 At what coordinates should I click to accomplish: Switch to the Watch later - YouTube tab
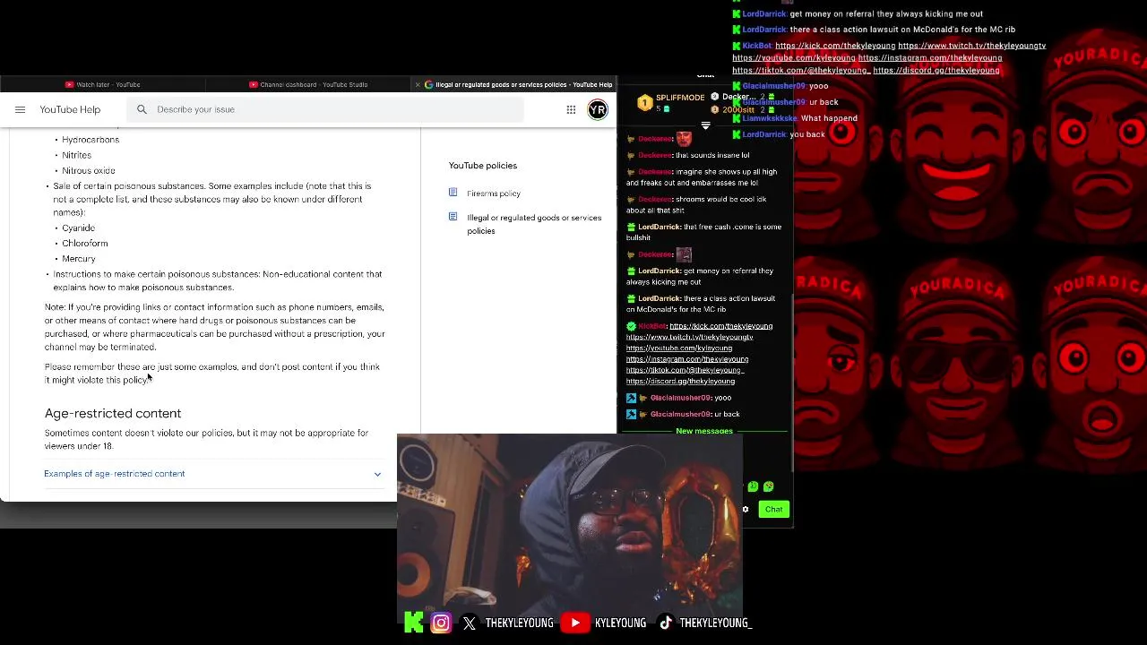tap(102, 84)
